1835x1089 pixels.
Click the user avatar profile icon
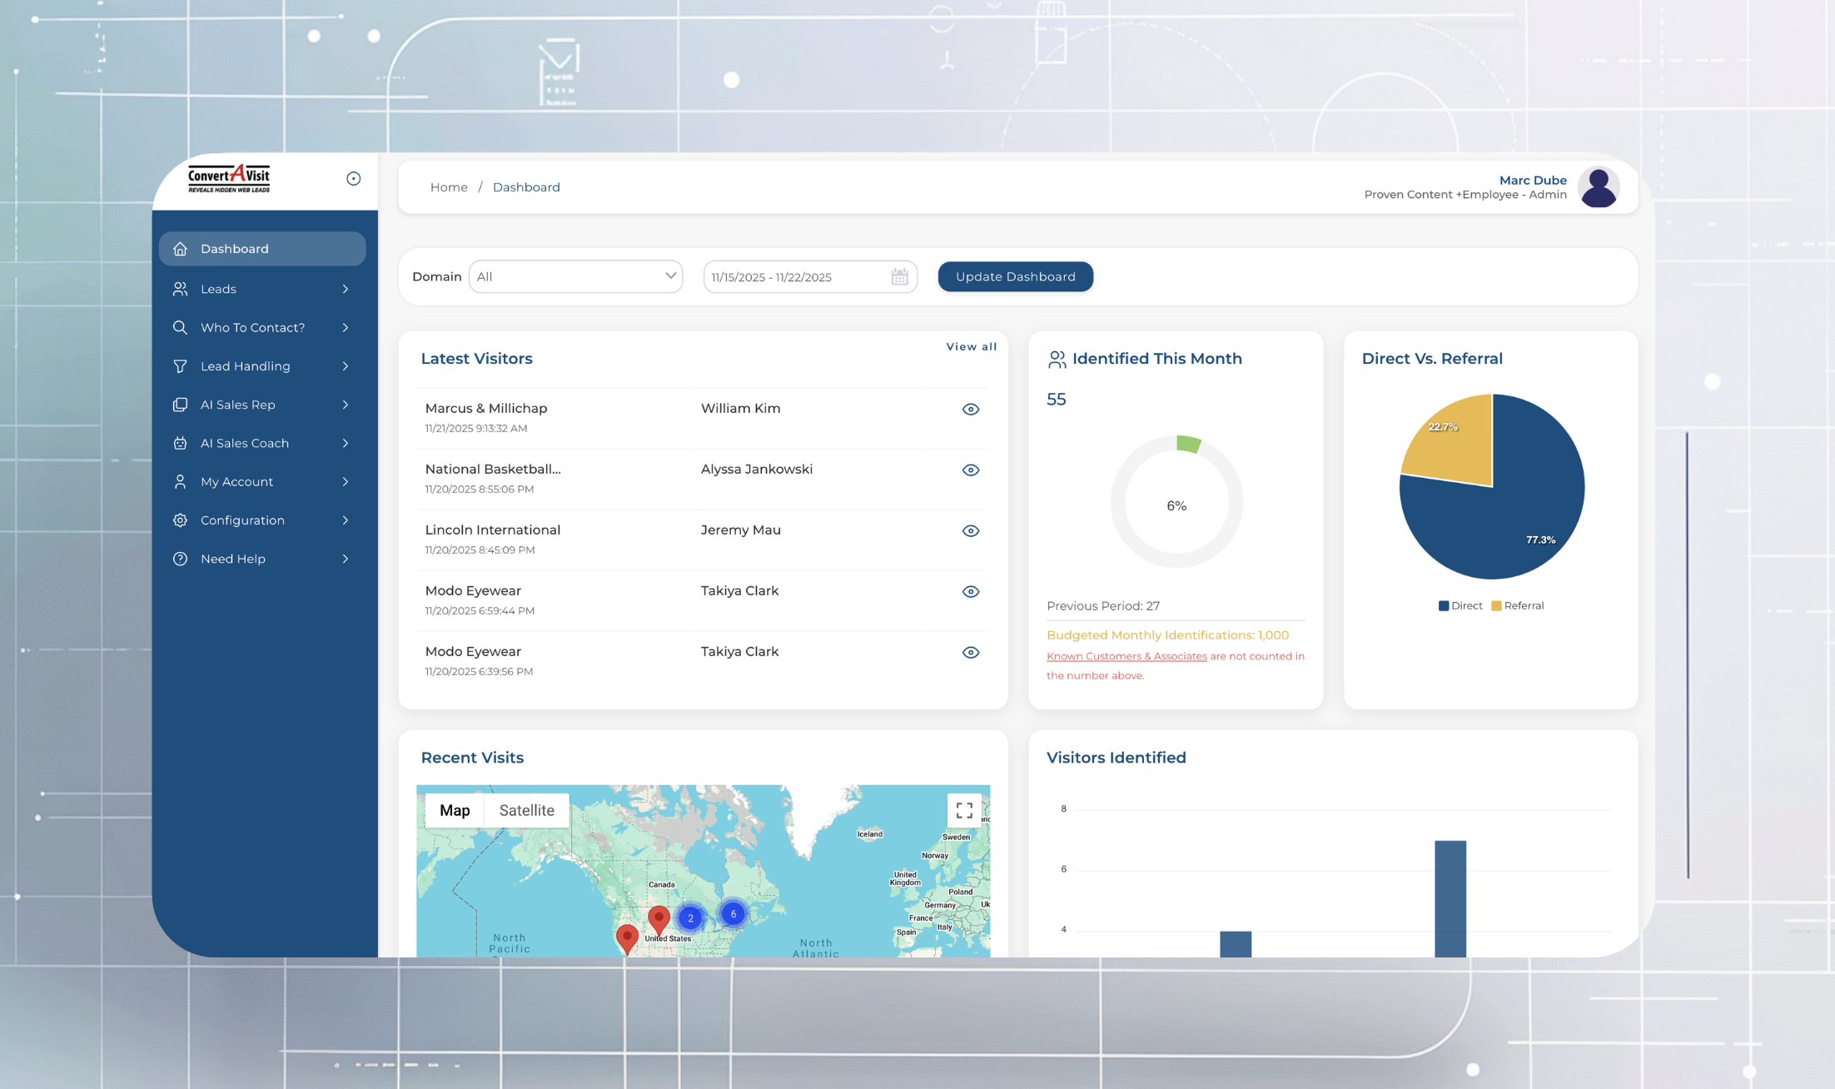coord(1598,187)
